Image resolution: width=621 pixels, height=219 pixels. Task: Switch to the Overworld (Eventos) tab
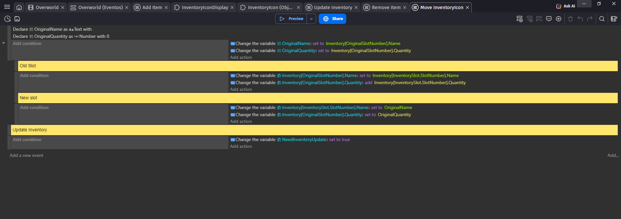click(x=100, y=7)
